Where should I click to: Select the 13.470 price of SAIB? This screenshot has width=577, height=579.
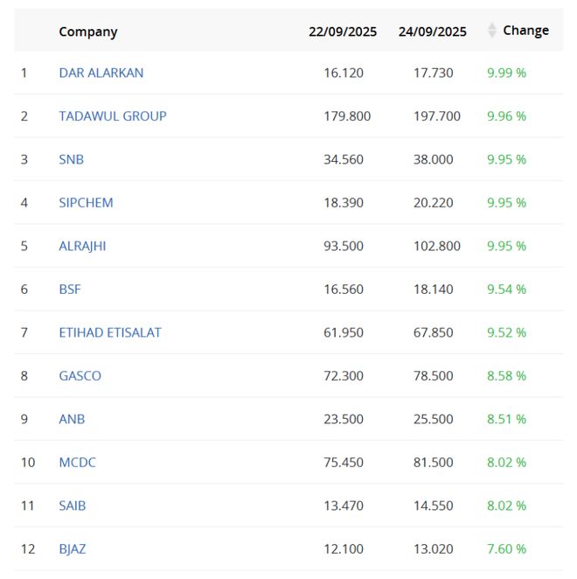click(x=344, y=506)
